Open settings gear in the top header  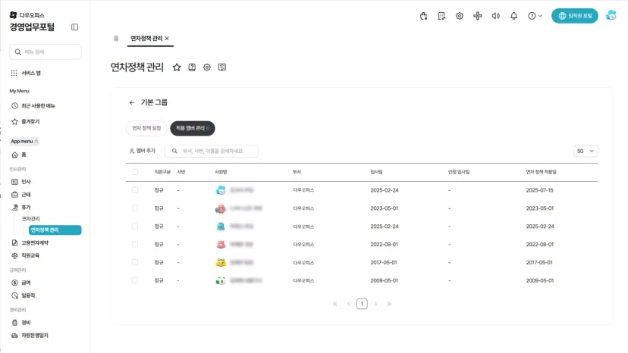[460, 16]
